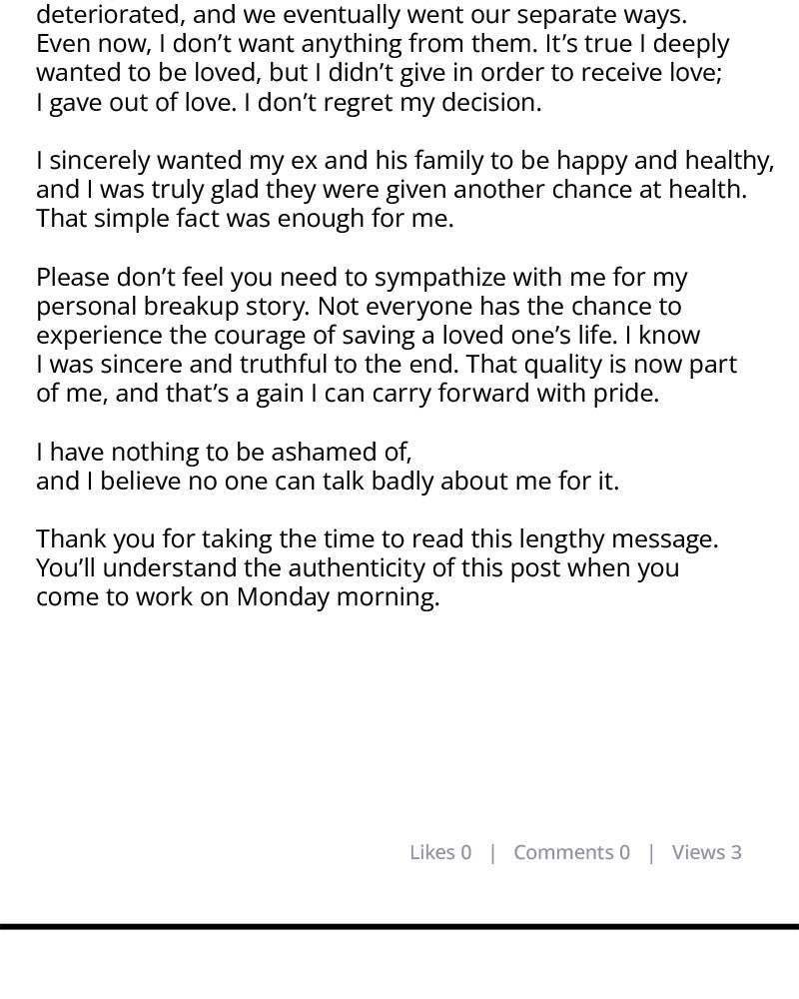Viewport: 799px width, 999px height.
Task: Click the line starting "Even now, I don't want"
Action: [383, 44]
